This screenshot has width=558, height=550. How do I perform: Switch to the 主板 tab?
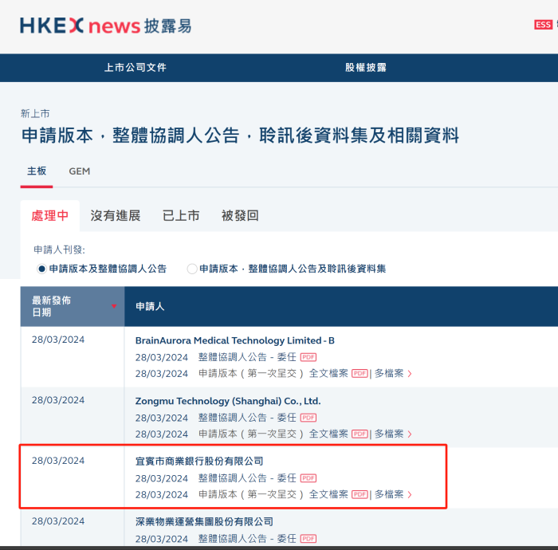pyautogui.click(x=37, y=171)
